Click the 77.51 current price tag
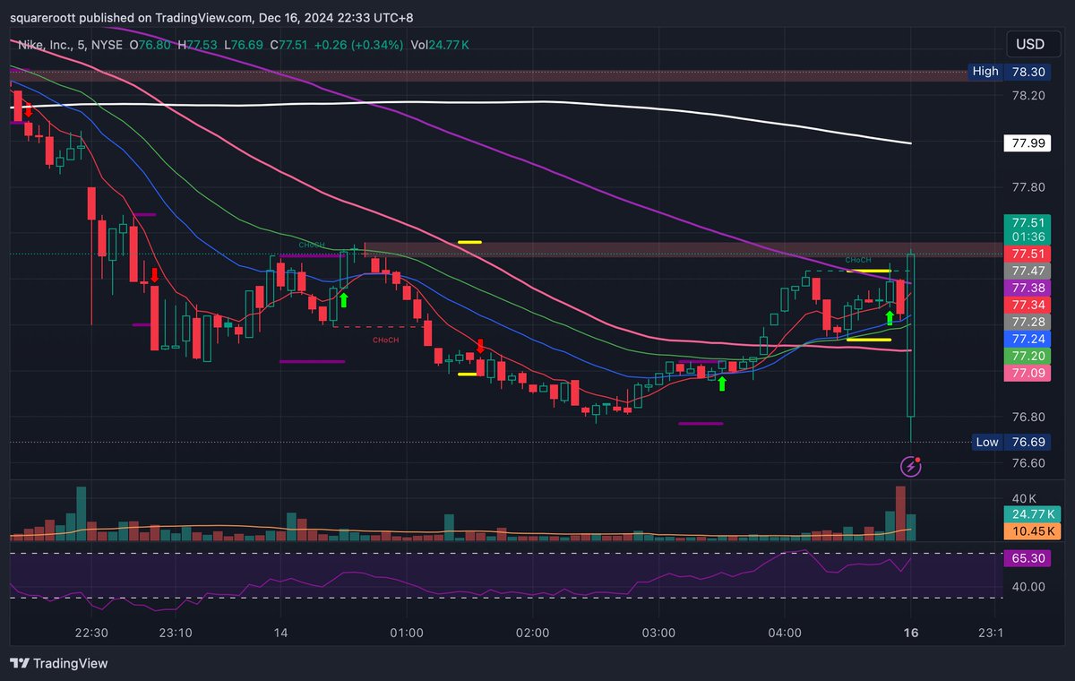 tap(1027, 221)
